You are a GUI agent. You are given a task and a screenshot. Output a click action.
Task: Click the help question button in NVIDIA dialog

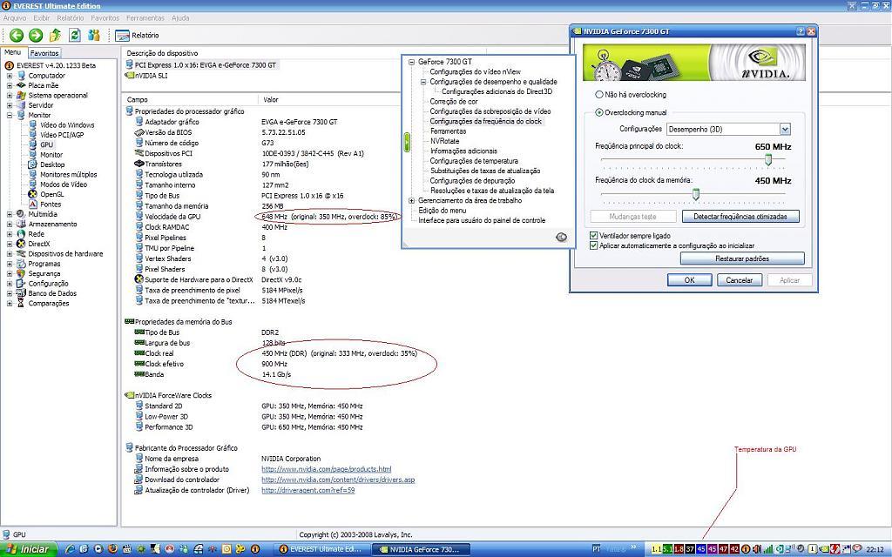[801, 32]
